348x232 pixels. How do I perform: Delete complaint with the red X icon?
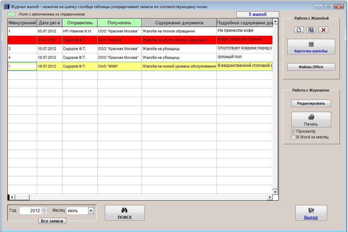[323, 30]
